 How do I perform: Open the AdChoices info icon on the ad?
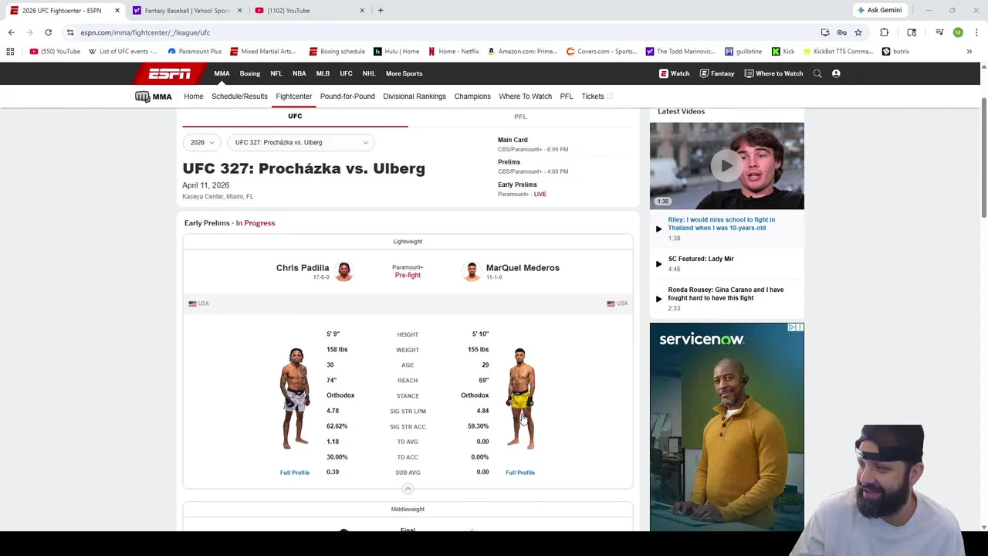point(791,327)
